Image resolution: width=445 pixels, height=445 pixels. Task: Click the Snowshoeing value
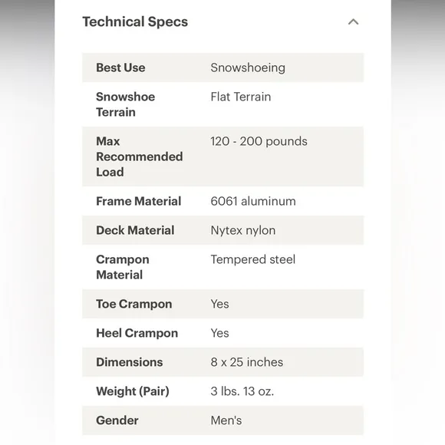click(x=248, y=68)
